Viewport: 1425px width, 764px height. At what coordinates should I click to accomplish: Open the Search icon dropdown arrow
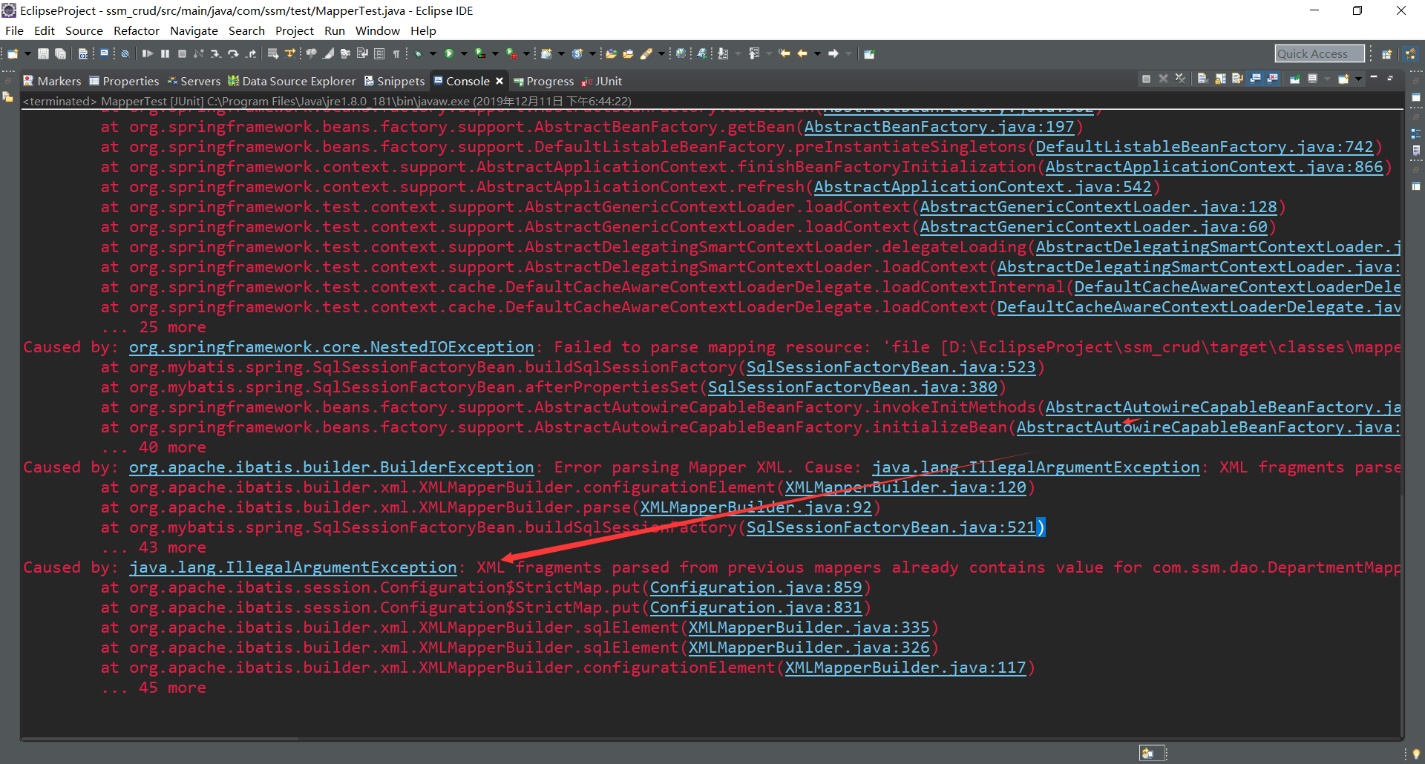(661, 53)
